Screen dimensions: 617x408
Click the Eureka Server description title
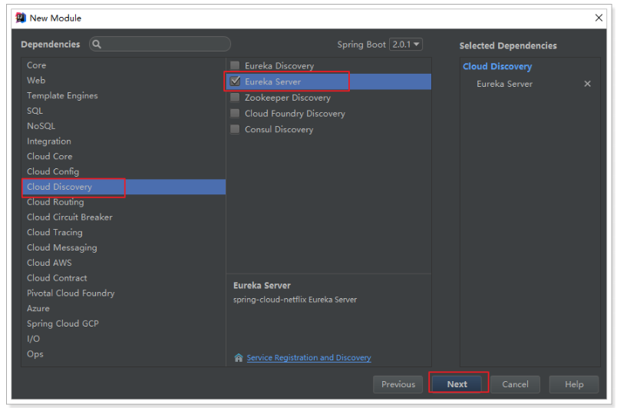262,286
